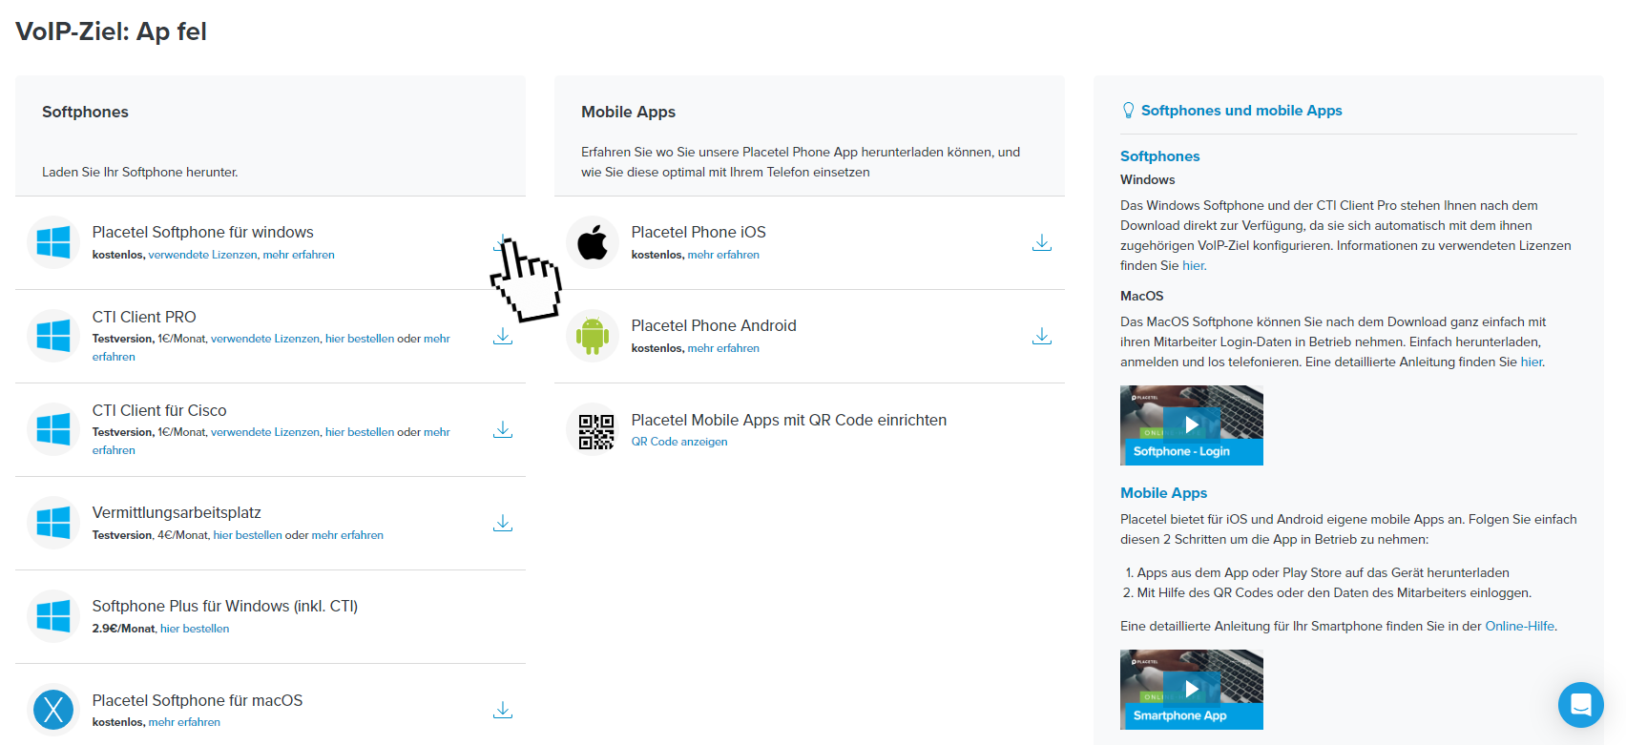This screenshot has height=745, width=1626.
Task: Download Placetel Softphone für macOS
Action: [x=503, y=710]
